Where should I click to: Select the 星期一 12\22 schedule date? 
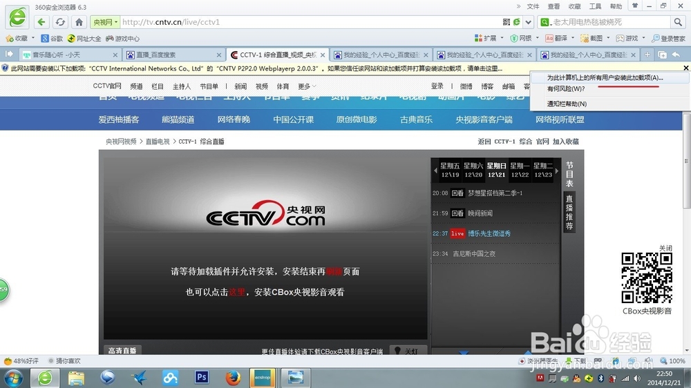(x=520, y=170)
